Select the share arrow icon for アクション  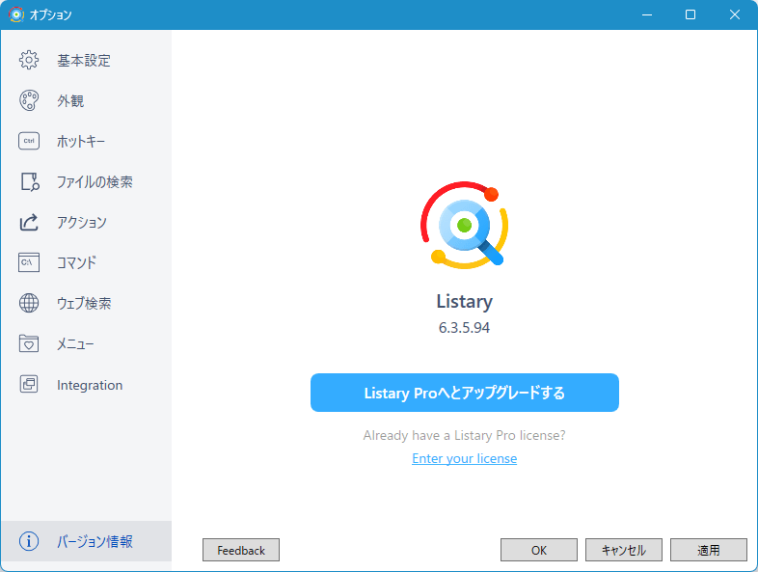29,222
